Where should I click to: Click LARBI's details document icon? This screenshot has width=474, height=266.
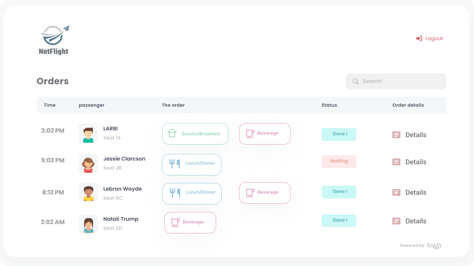(396, 135)
